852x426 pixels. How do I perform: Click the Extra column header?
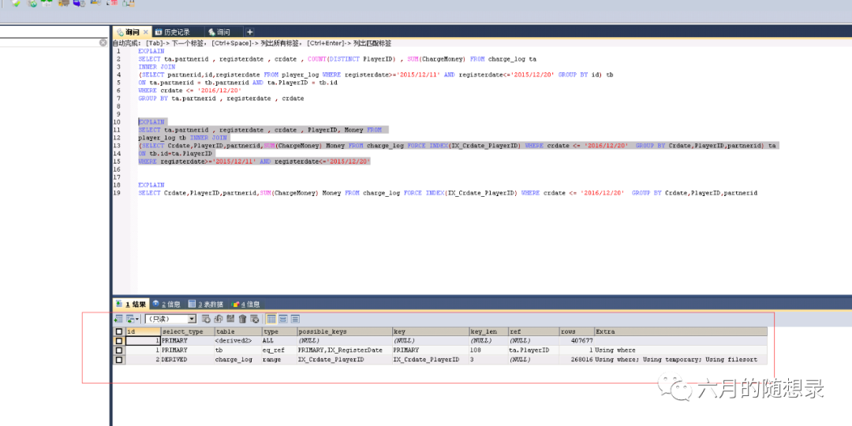click(680, 332)
